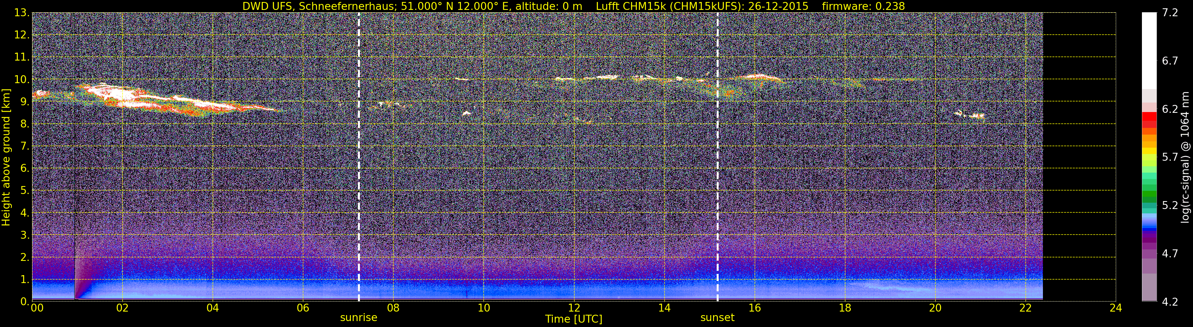Click the white top section of the colorbar

point(1149,51)
